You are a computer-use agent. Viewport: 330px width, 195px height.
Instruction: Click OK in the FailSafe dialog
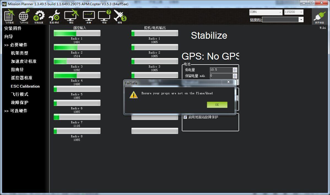tap(217, 105)
